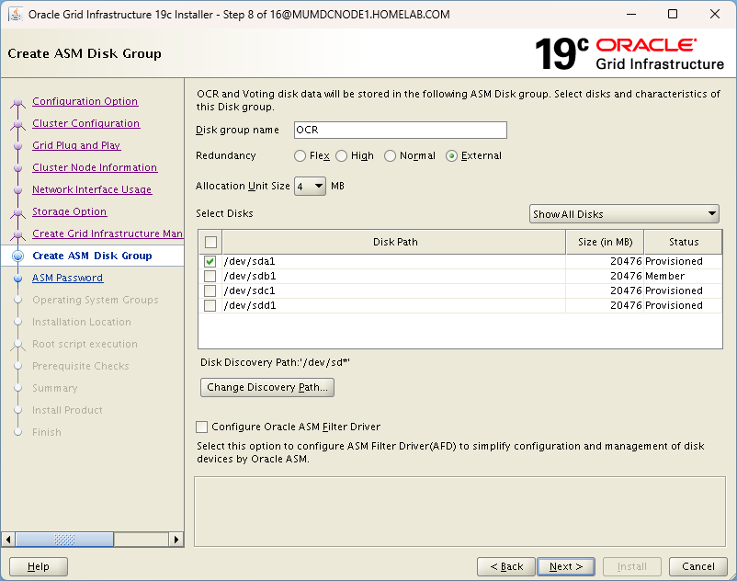Check the /dev/sdb1 disk checkbox
This screenshot has width=737, height=581.
[x=210, y=276]
